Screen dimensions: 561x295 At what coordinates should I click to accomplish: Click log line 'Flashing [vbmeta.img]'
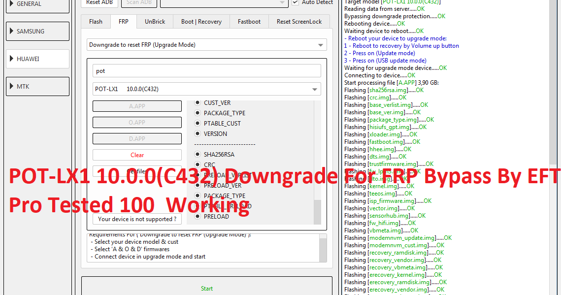[381, 230]
